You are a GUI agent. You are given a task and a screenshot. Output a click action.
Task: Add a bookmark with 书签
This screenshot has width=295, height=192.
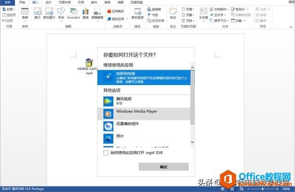(153, 15)
